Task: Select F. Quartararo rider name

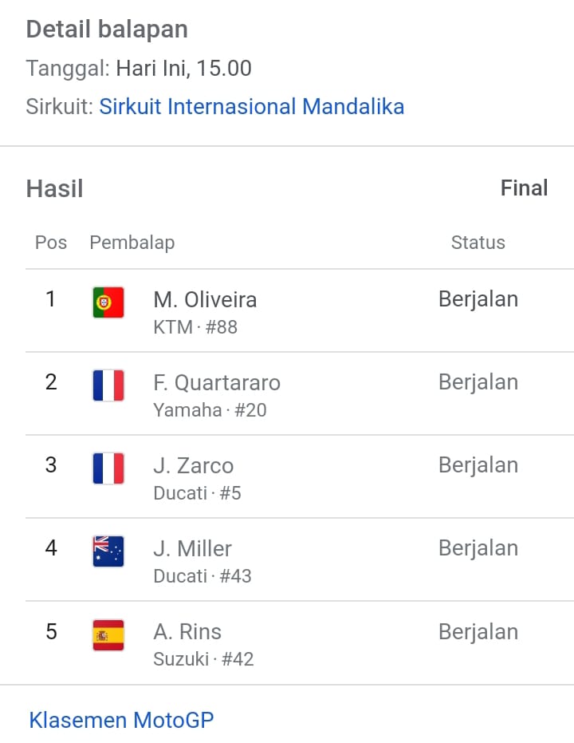Action: [217, 383]
